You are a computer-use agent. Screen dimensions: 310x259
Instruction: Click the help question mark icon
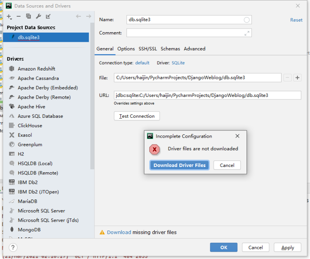pyautogui.click(x=13, y=247)
